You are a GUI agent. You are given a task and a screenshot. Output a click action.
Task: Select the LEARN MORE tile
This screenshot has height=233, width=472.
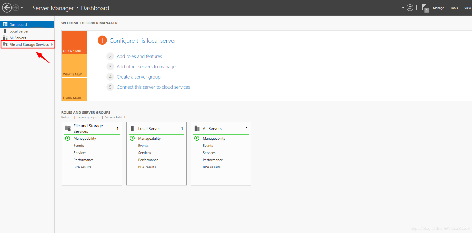[74, 90]
